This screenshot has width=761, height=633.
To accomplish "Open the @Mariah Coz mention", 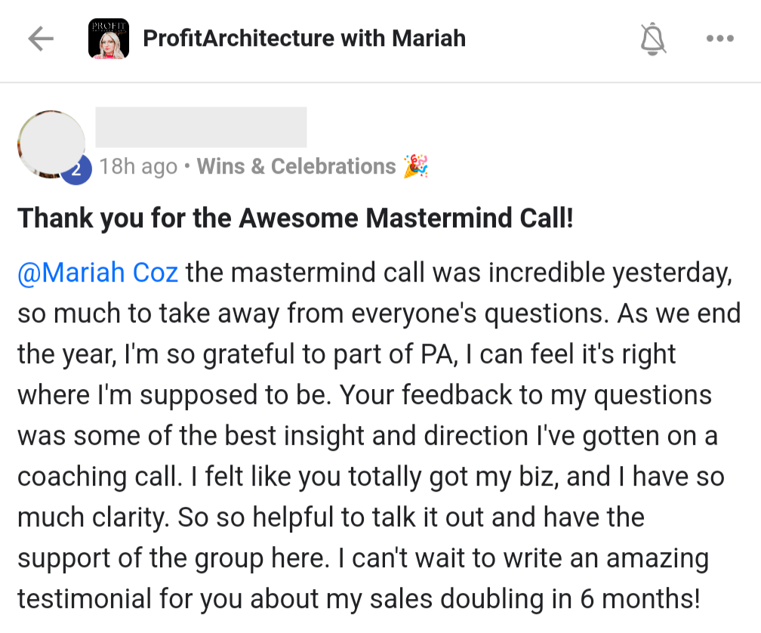I will [x=97, y=273].
